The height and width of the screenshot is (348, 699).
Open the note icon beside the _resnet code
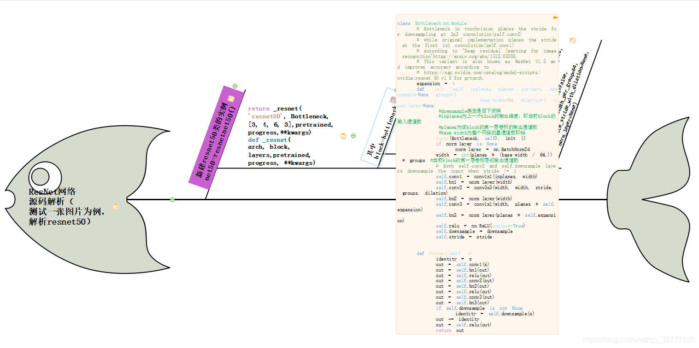point(343,136)
